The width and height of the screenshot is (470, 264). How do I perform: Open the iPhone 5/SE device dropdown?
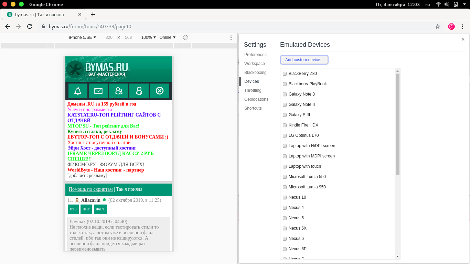83,37
